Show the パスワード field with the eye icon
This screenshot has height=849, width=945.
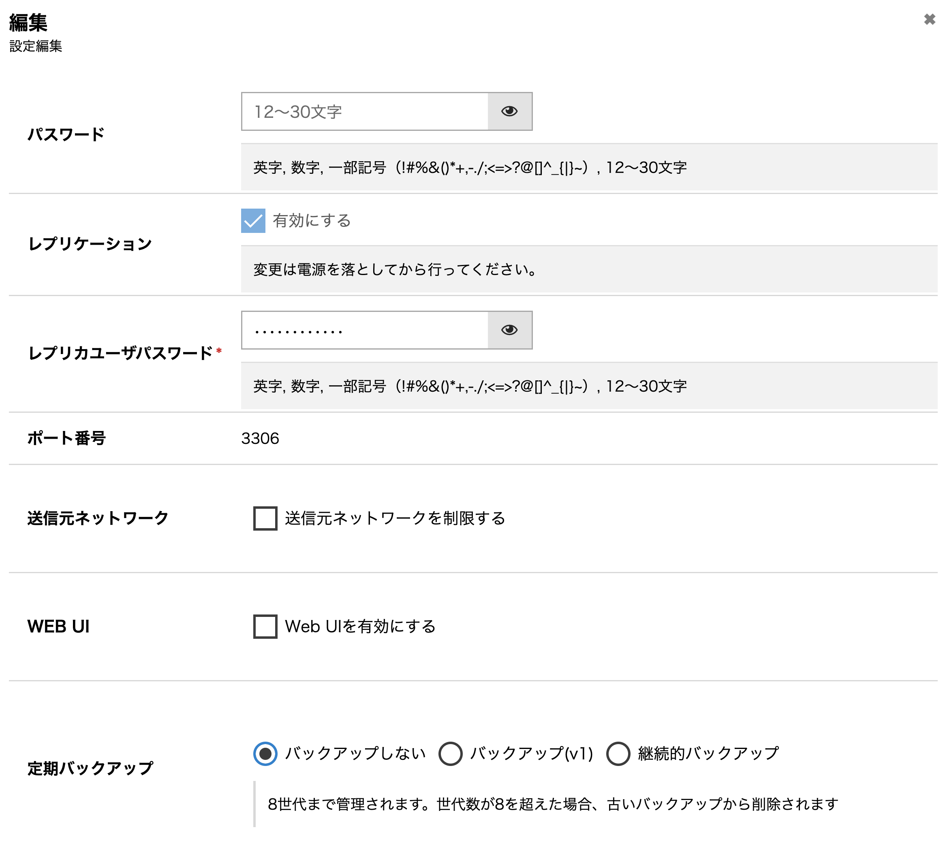[x=509, y=111]
